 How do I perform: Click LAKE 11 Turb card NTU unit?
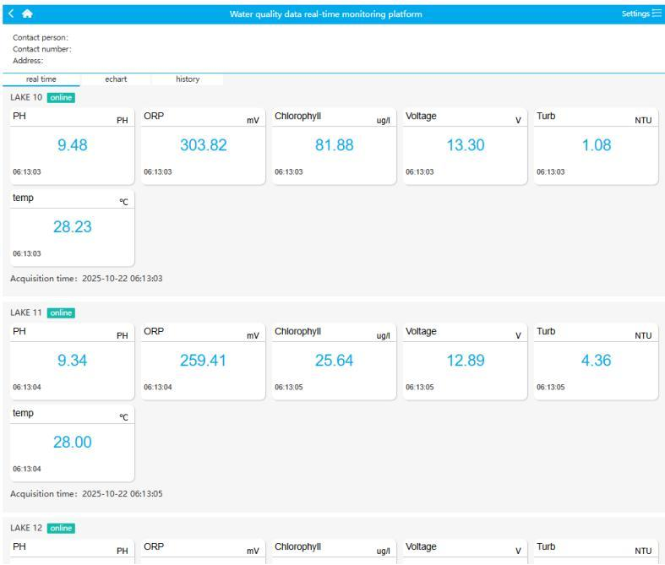pyautogui.click(x=643, y=335)
